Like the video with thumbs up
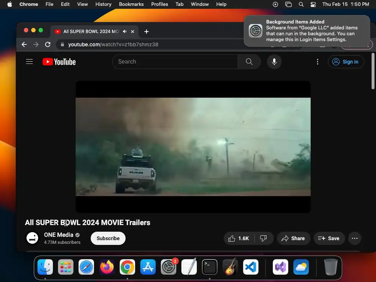 click(x=239, y=238)
